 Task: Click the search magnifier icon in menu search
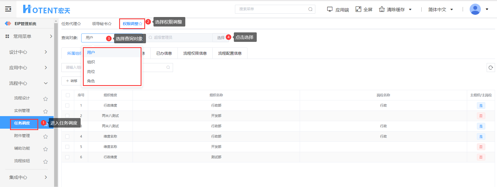310,9
